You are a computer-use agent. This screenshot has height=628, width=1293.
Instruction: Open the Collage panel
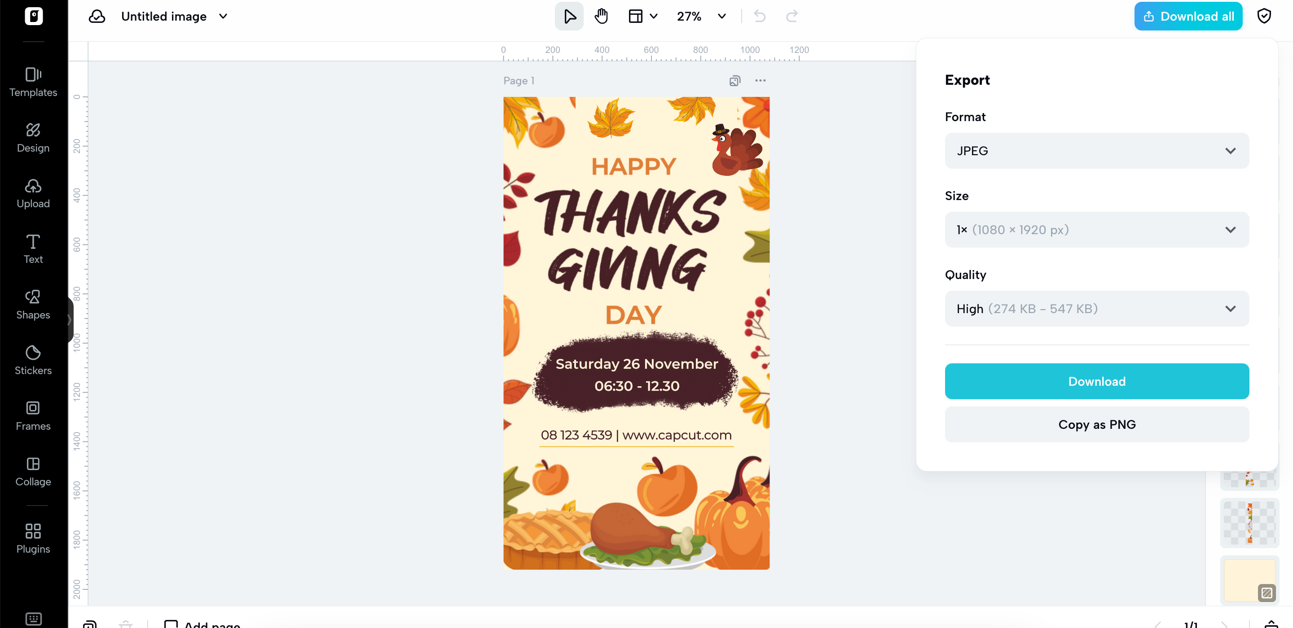[x=33, y=471]
